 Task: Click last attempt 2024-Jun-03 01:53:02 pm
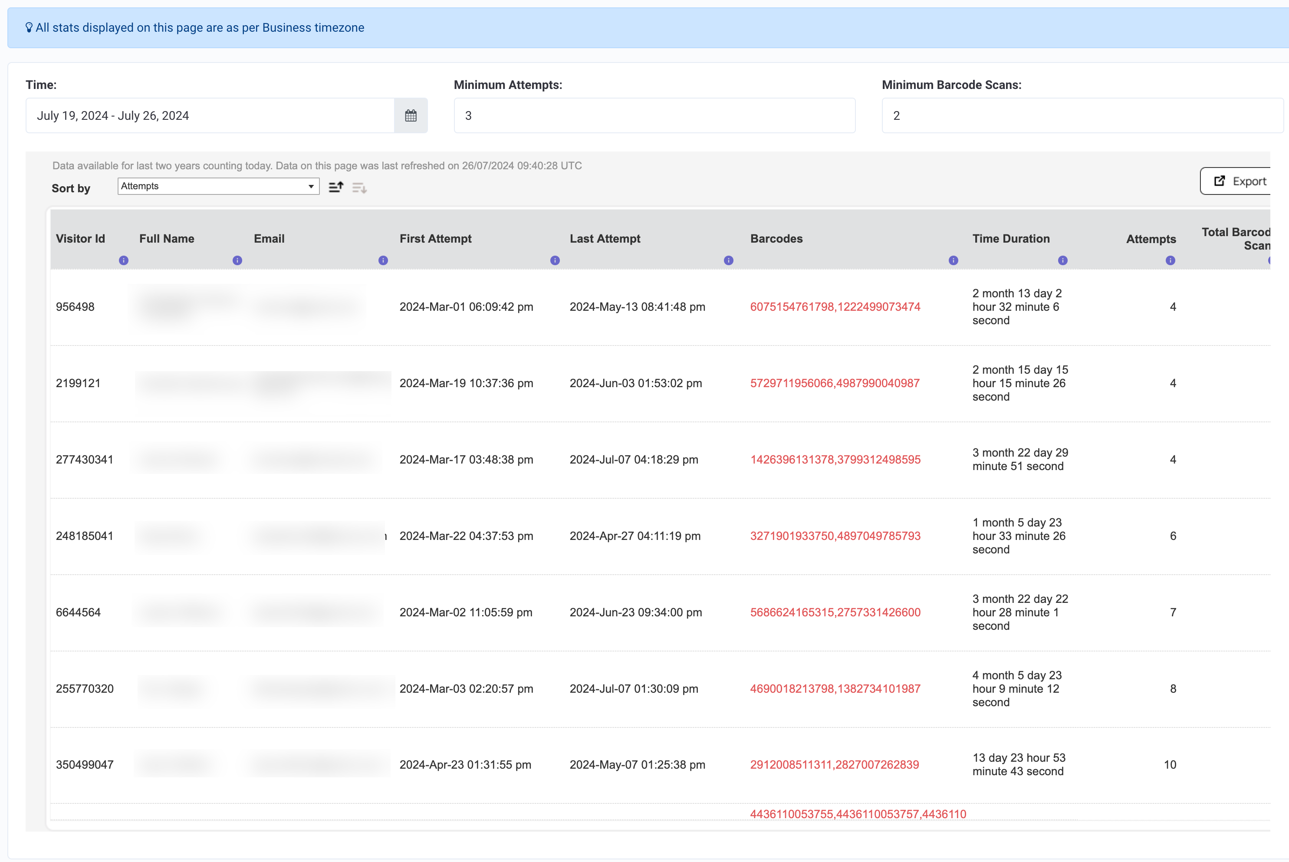click(x=635, y=383)
